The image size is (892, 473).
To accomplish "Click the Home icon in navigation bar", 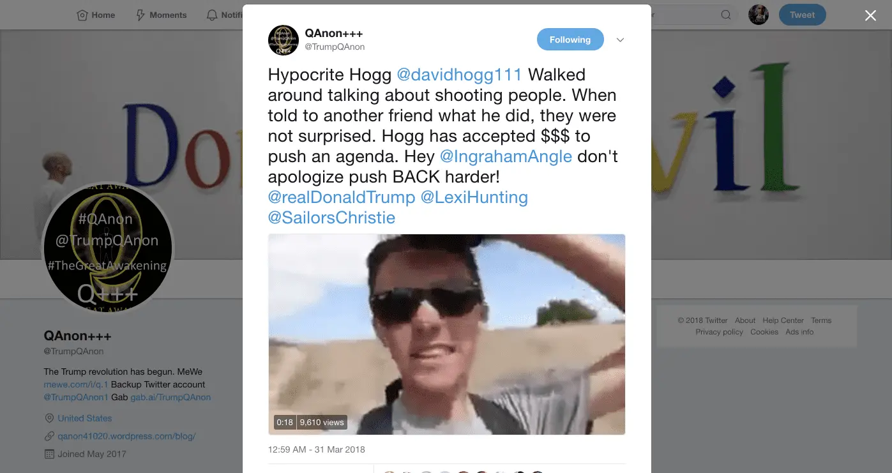I will [x=82, y=15].
